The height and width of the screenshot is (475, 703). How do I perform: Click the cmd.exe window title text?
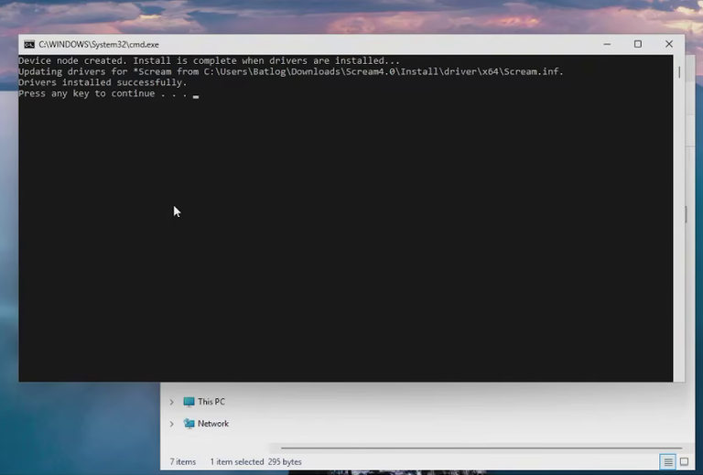pyautogui.click(x=99, y=44)
